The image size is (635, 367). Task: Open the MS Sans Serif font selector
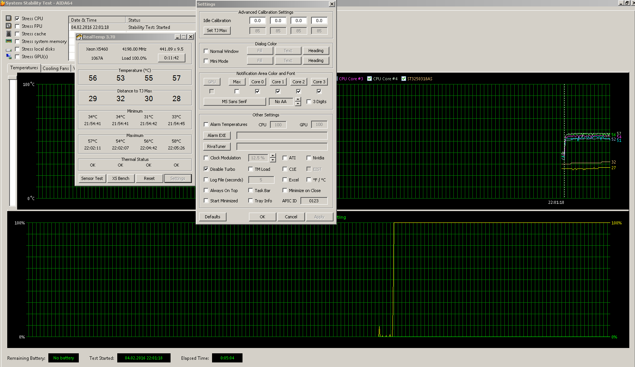pyautogui.click(x=235, y=102)
